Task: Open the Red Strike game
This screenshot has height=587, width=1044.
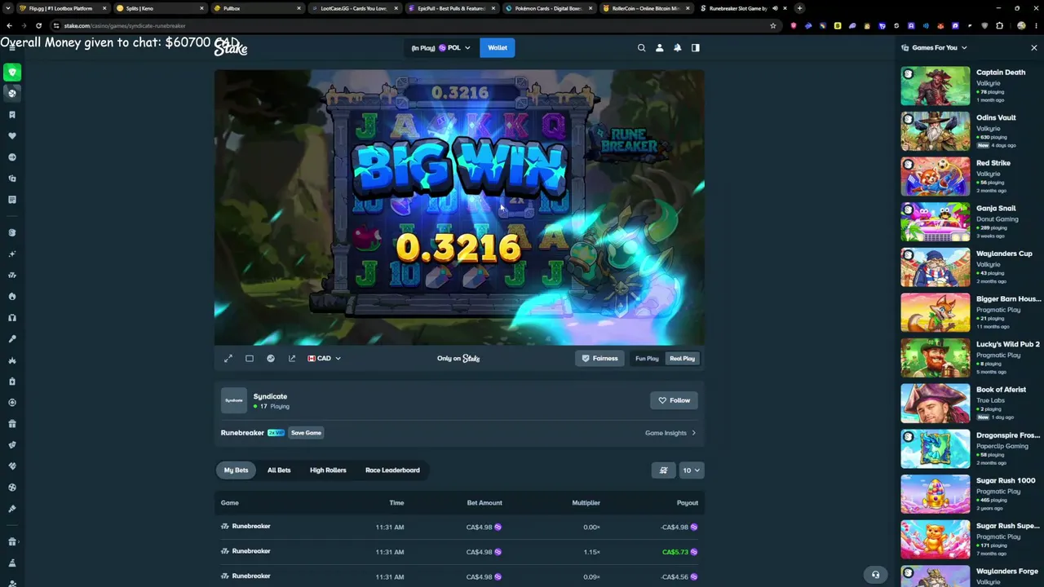Action: (x=936, y=177)
